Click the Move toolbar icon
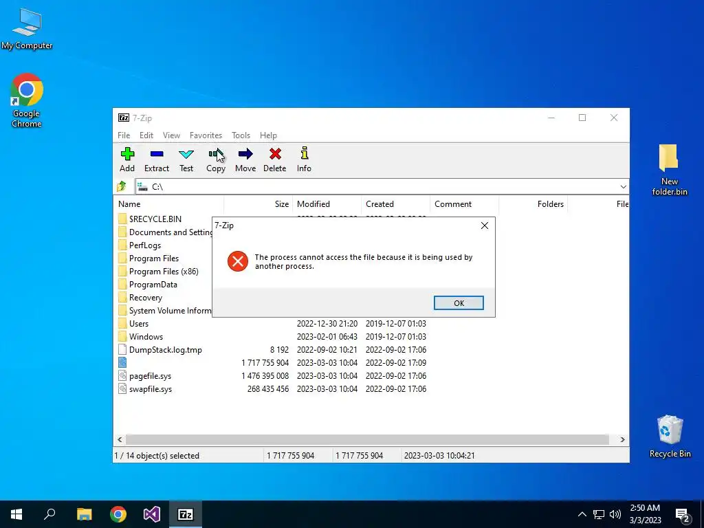Viewport: 704px width, 528px height. [x=245, y=155]
